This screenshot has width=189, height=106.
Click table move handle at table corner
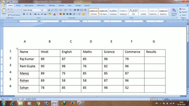(x=17, y=49)
